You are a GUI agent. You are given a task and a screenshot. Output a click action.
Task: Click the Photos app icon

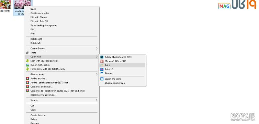(102, 73)
